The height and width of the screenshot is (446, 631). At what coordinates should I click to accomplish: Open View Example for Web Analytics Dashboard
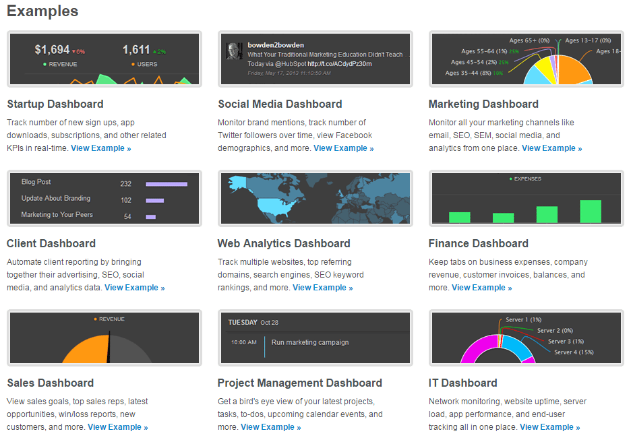point(322,288)
